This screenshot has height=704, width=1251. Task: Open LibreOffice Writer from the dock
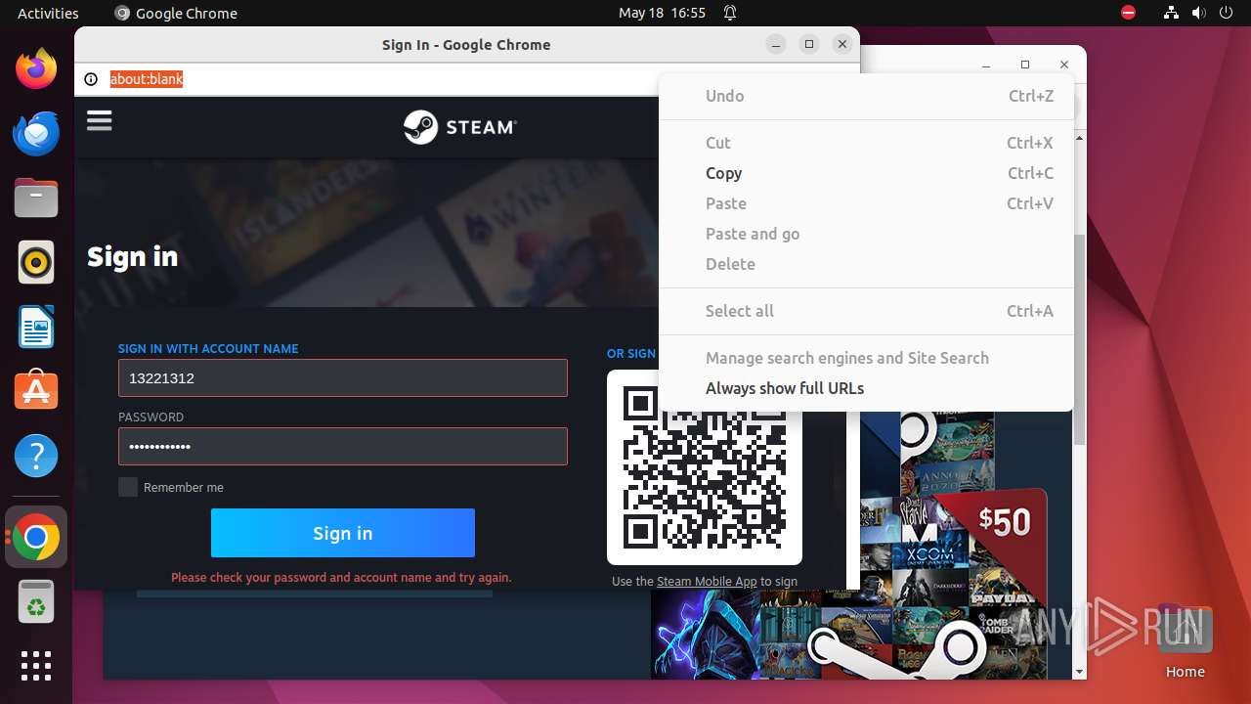point(36,327)
